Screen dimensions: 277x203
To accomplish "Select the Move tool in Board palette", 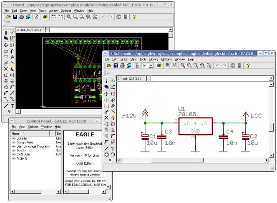I will pos(6,45).
